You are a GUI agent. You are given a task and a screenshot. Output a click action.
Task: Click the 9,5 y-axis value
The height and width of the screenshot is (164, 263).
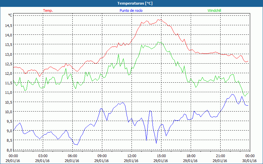(x=10, y=121)
